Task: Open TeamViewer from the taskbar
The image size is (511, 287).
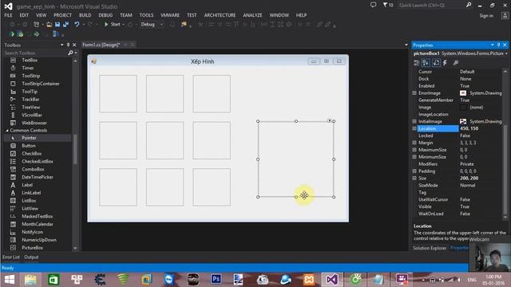Action: (x=168, y=279)
